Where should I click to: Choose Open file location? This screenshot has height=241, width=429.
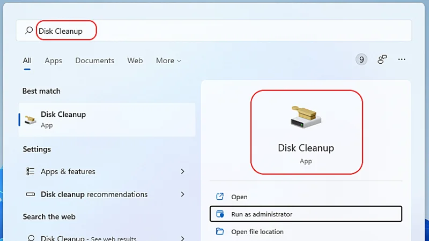pos(306,231)
